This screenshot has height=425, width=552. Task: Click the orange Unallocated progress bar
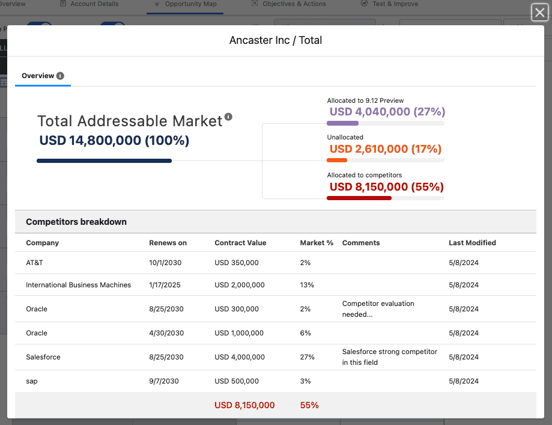(337, 161)
